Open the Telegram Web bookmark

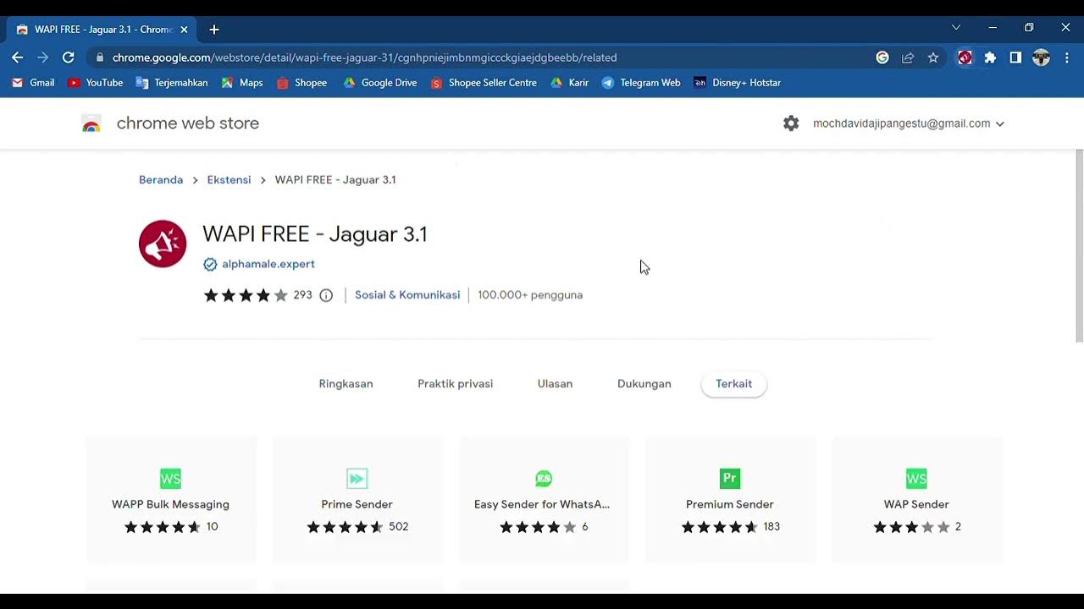click(x=641, y=83)
